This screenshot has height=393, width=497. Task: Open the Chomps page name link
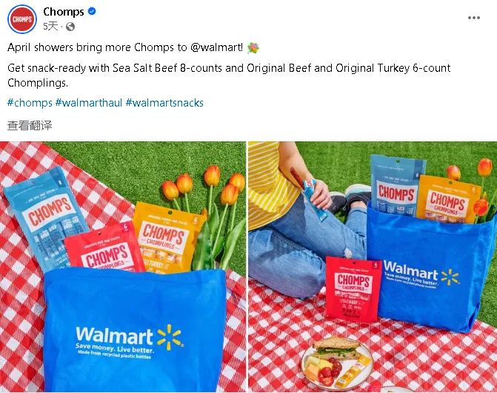64,12
